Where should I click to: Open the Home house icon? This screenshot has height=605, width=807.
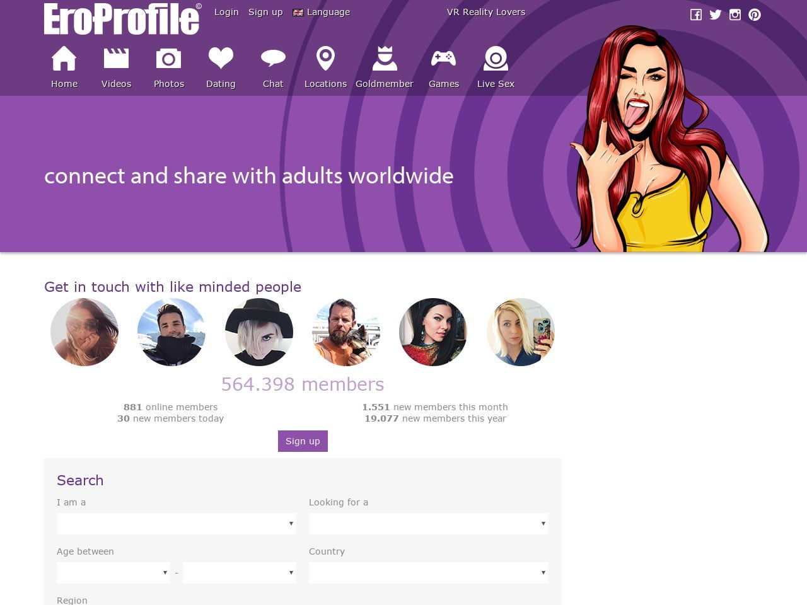64,59
